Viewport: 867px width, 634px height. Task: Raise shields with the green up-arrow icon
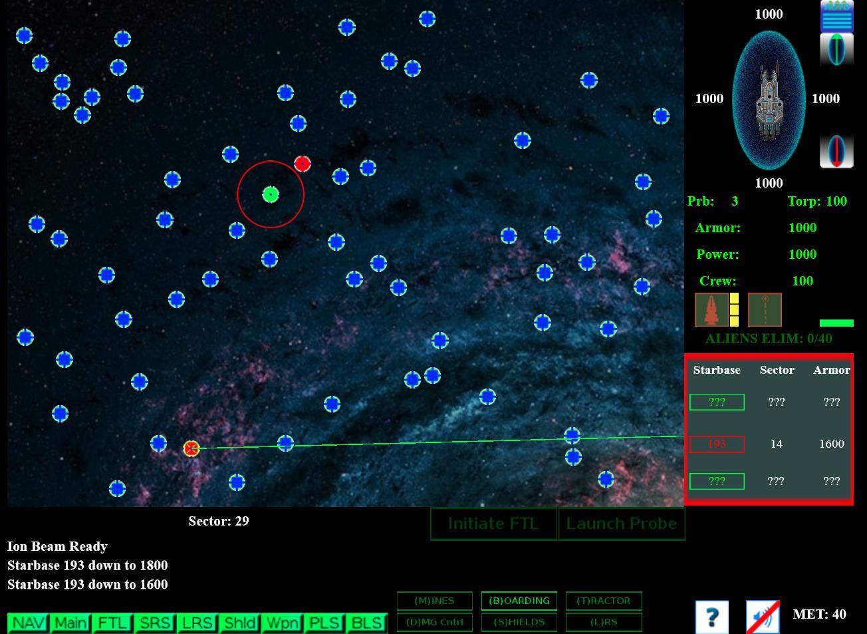pos(836,50)
